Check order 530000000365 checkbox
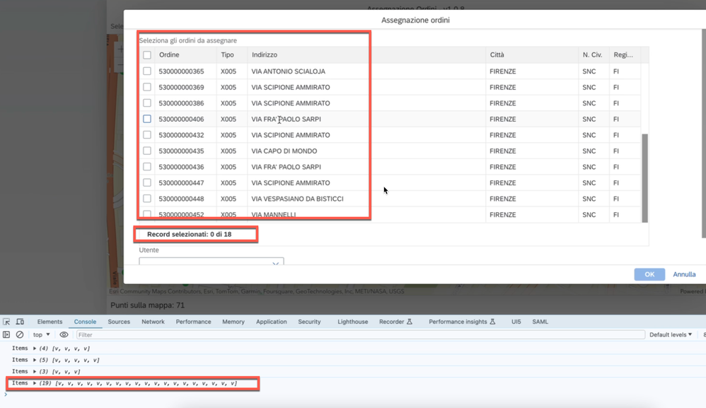 (146, 71)
